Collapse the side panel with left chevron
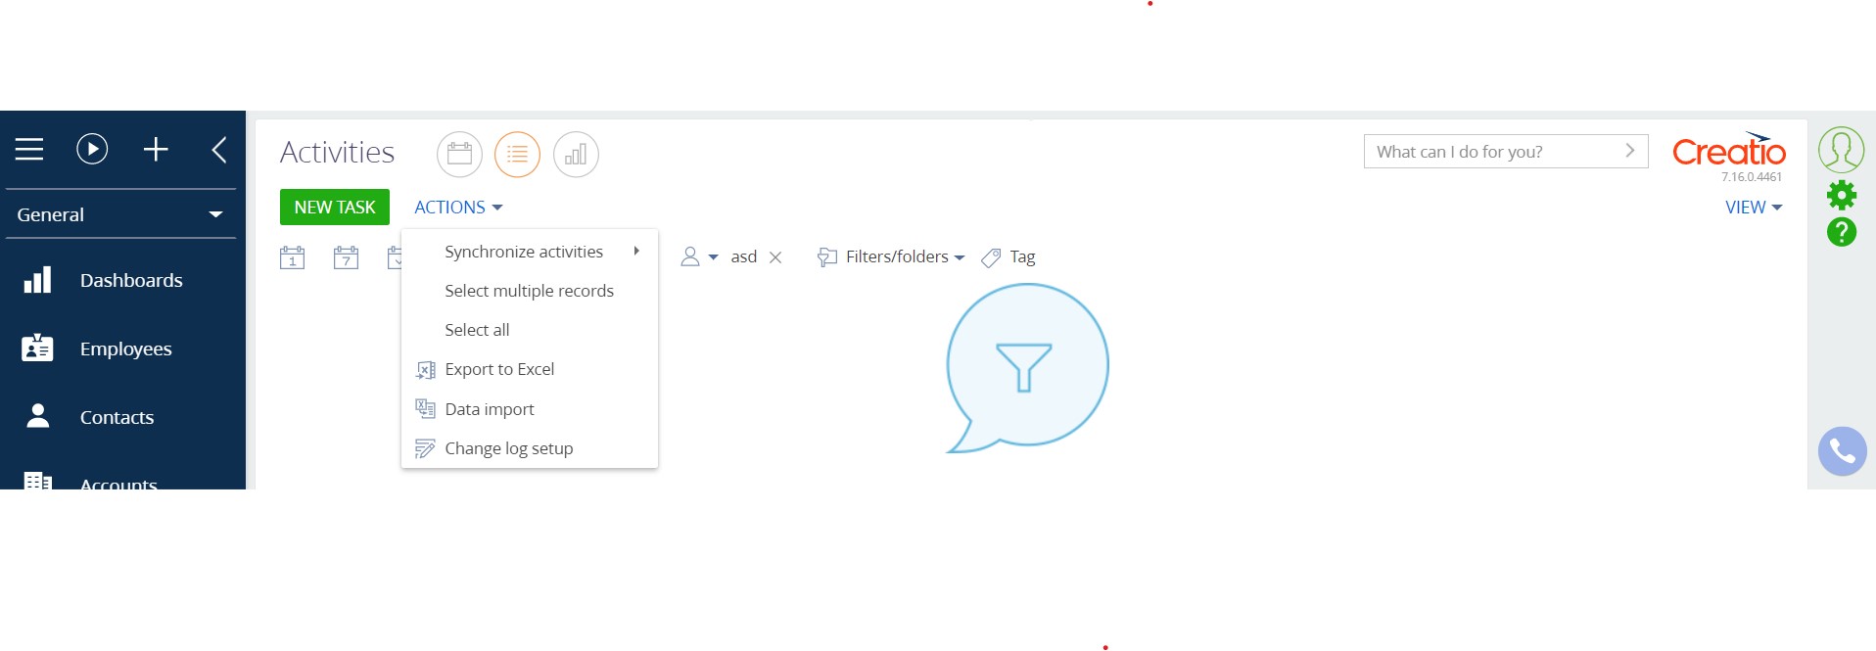This screenshot has width=1876, height=651. point(219,149)
